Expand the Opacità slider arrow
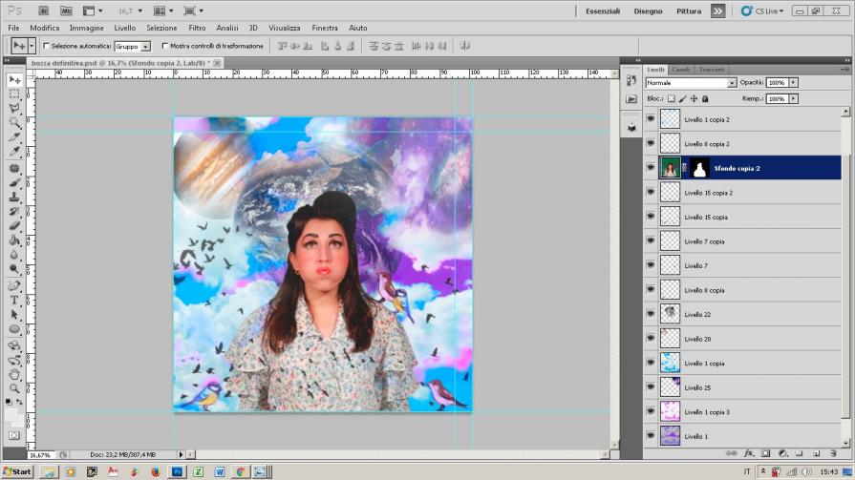This screenshot has height=480, width=855. coord(793,83)
